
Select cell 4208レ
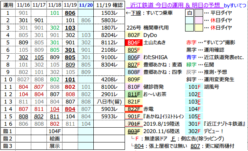109,79
